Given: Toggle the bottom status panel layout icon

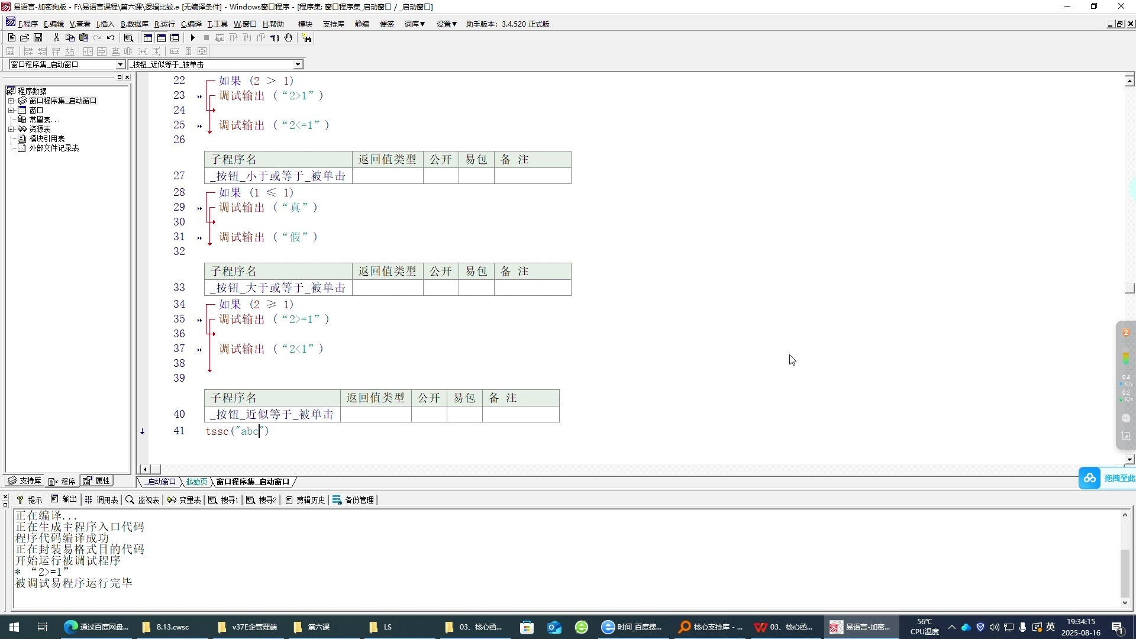Looking at the screenshot, I should point(162,37).
